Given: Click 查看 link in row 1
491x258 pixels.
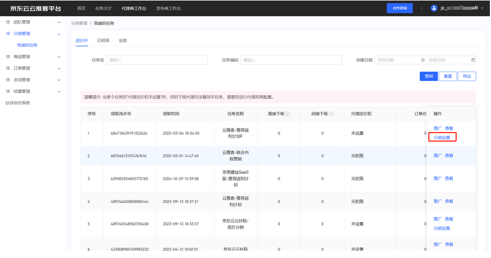Looking at the screenshot, I should coord(449,128).
